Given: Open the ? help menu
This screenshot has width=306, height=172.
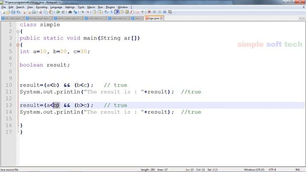Looking at the screenshot, I should [x=131, y=7].
